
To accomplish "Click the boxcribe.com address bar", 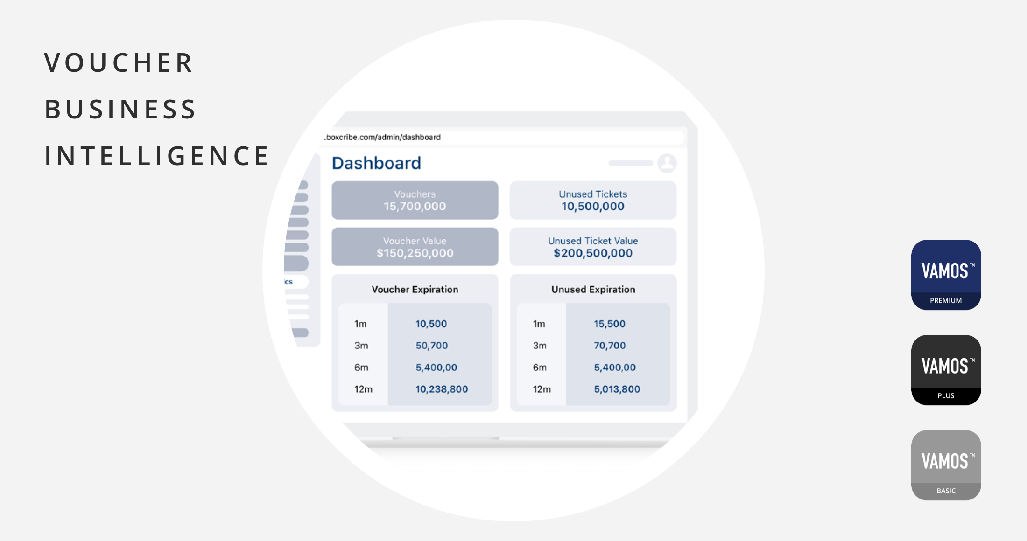I will tap(504, 137).
